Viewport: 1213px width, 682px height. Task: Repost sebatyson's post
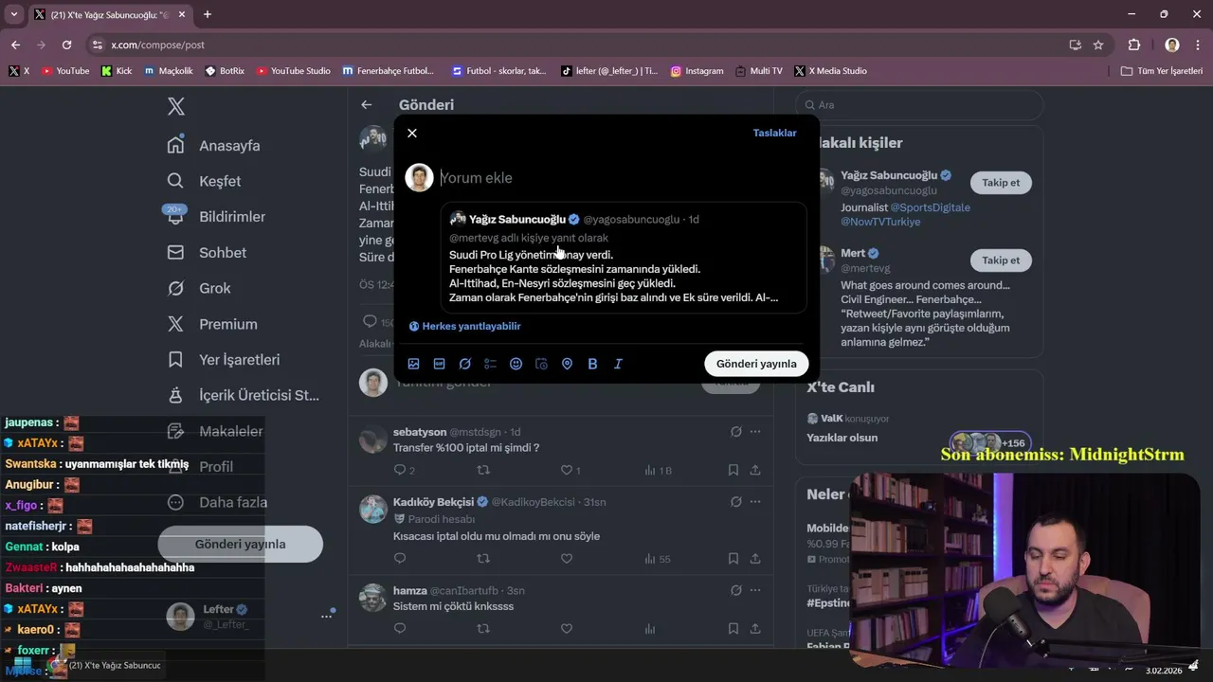[x=483, y=470]
